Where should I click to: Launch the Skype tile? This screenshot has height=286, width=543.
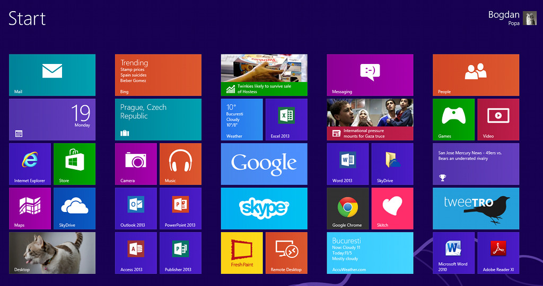tap(264, 209)
